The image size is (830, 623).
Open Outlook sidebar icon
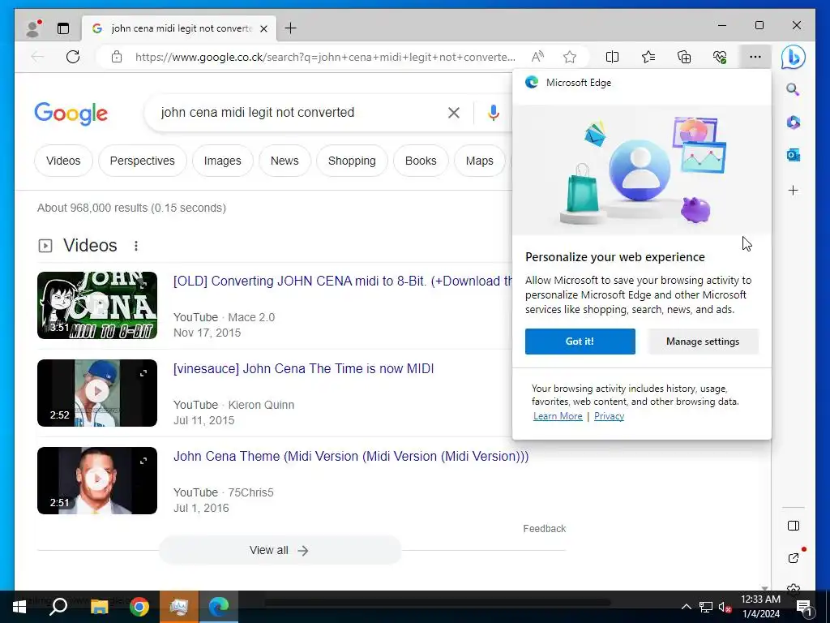pos(793,155)
